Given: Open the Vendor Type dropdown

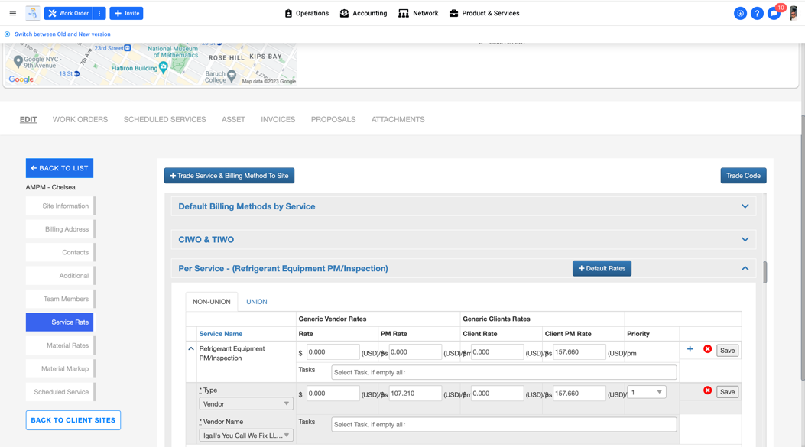Looking at the screenshot, I should [245, 403].
